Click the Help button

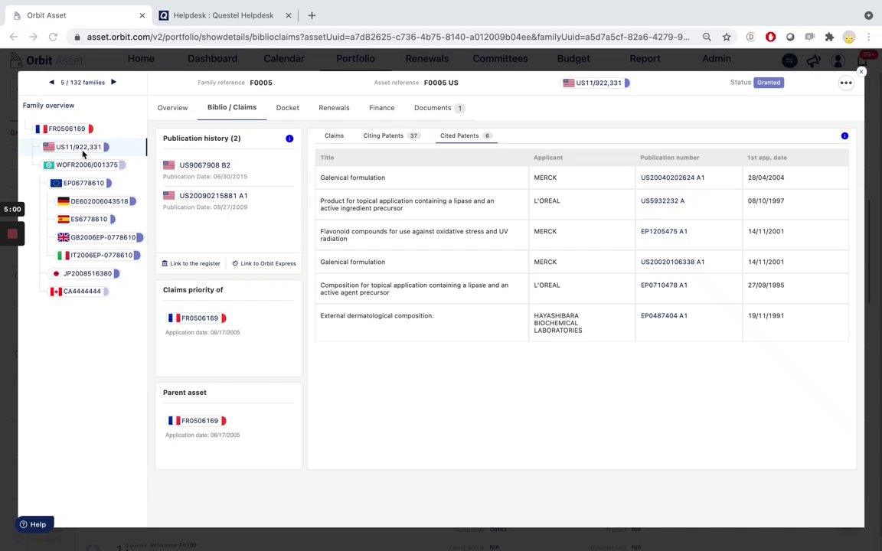point(34,524)
